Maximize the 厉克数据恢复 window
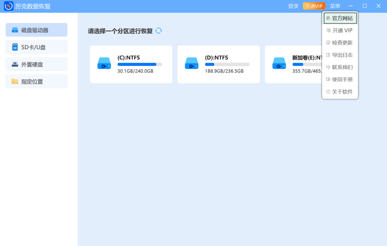This screenshot has width=387, height=246. point(365,6)
